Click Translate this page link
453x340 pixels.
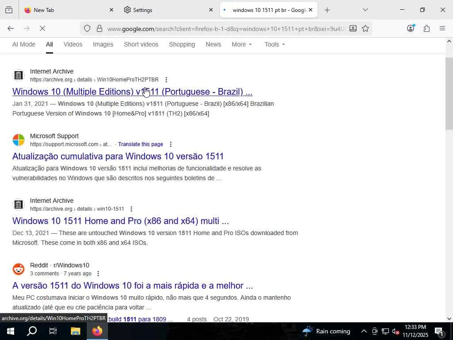pos(140,144)
